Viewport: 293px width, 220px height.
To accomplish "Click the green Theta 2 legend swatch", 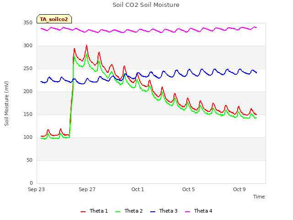I will tap(118, 212).
